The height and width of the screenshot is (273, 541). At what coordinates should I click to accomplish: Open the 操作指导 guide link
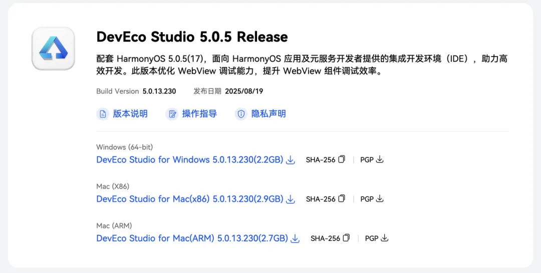click(199, 114)
